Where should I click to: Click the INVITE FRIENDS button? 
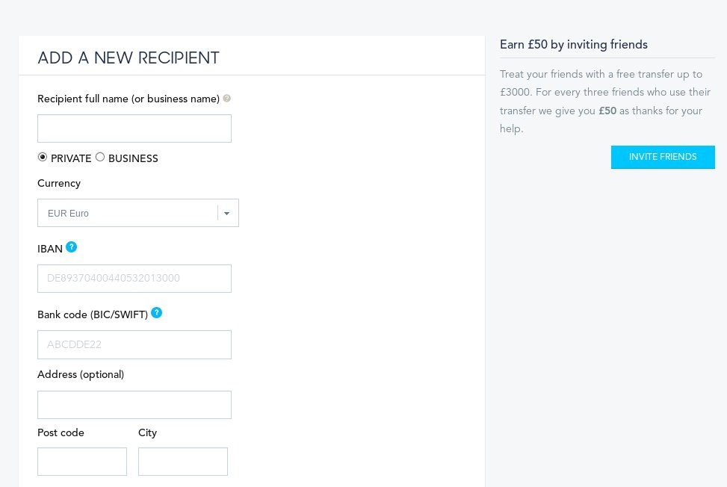662,157
